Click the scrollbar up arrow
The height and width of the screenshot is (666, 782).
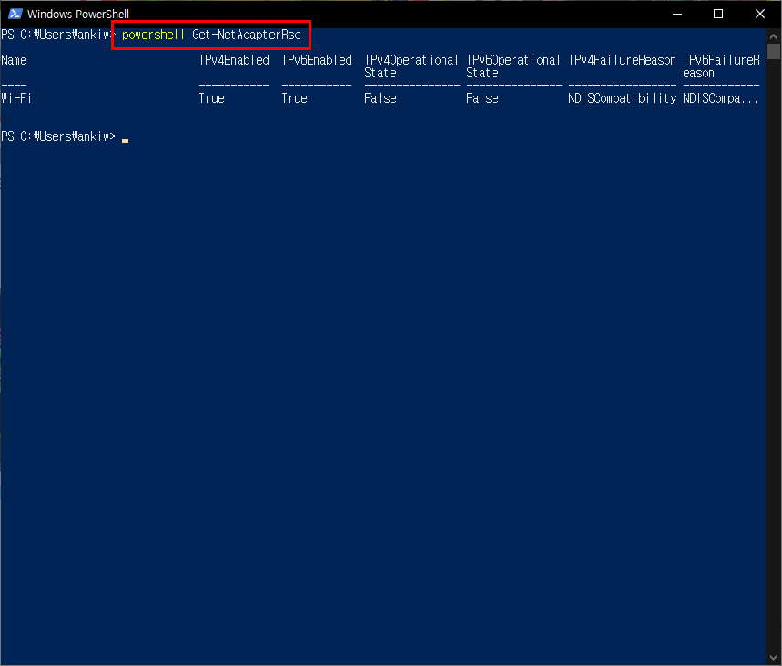point(773,35)
